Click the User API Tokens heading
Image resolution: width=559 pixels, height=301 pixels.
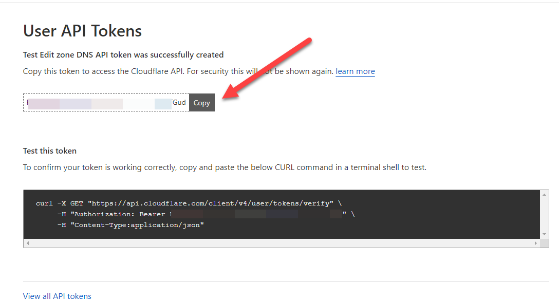point(82,31)
